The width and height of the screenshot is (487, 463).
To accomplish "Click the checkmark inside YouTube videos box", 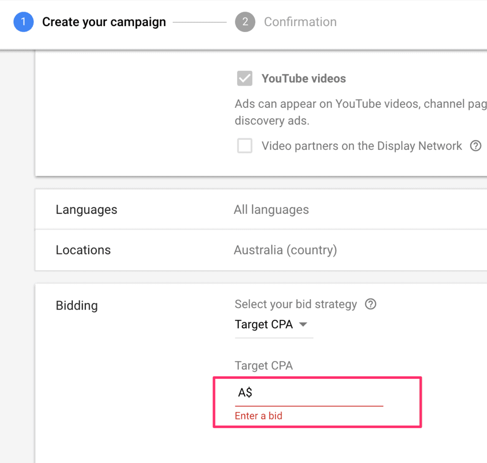I will coord(244,78).
